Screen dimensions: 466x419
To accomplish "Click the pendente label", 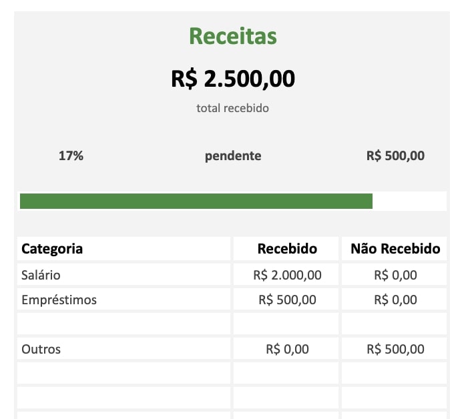I will click(233, 156).
